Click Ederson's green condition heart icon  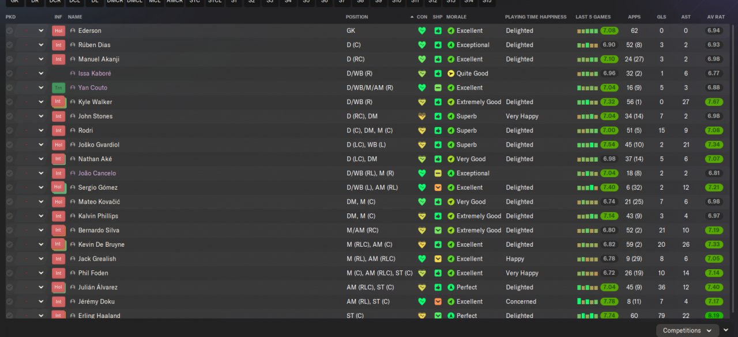click(422, 30)
